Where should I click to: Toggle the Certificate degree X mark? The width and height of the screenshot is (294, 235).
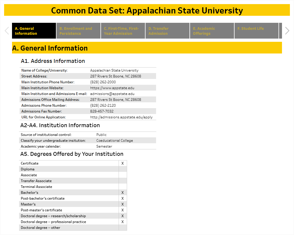(122, 163)
